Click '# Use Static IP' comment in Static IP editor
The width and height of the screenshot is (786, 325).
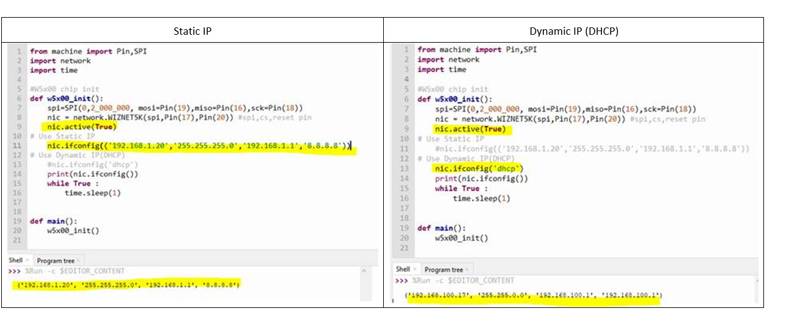coord(62,137)
